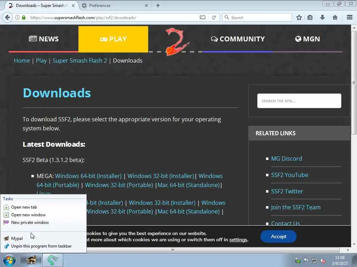Click the Mypal raccoon taskbar icon
Viewport: 357px width, 267px height.
tap(31, 260)
